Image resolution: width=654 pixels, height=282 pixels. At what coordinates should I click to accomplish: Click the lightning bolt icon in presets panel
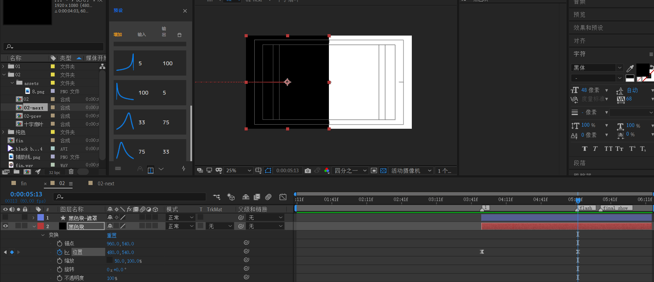click(183, 169)
